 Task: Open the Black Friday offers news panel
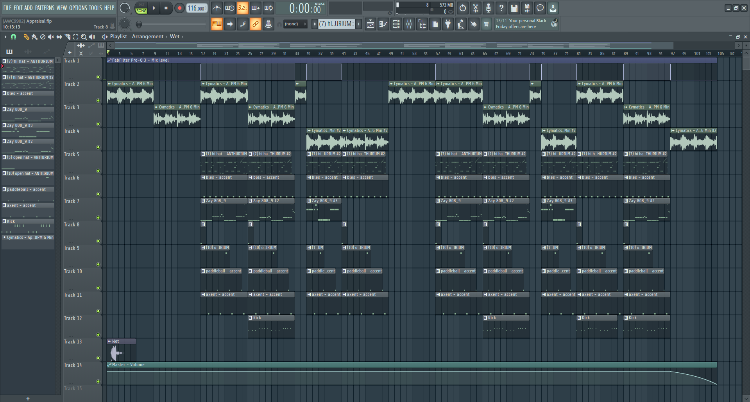tap(526, 24)
